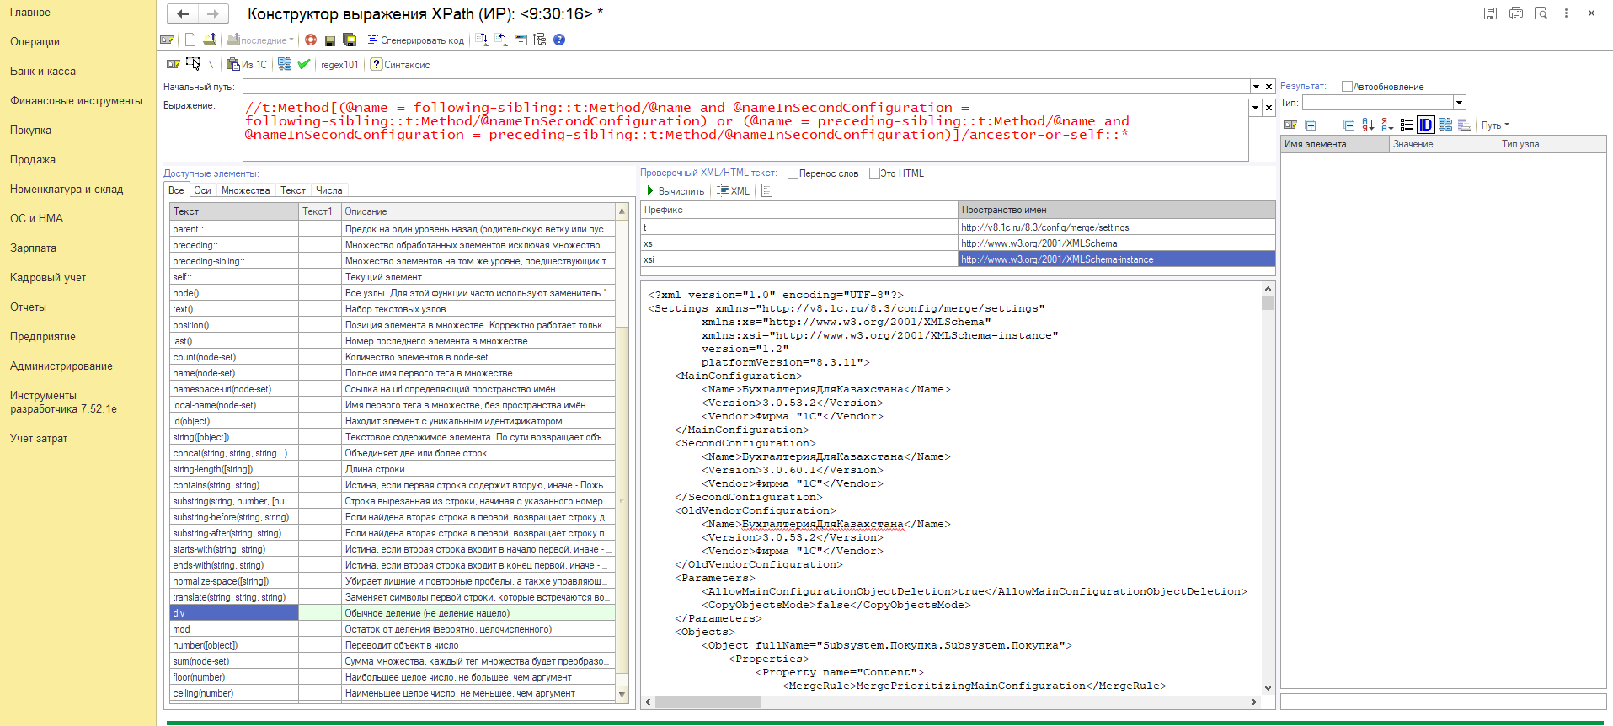
Task: Click the blue tree icon in result toolbar
Action: (1445, 125)
